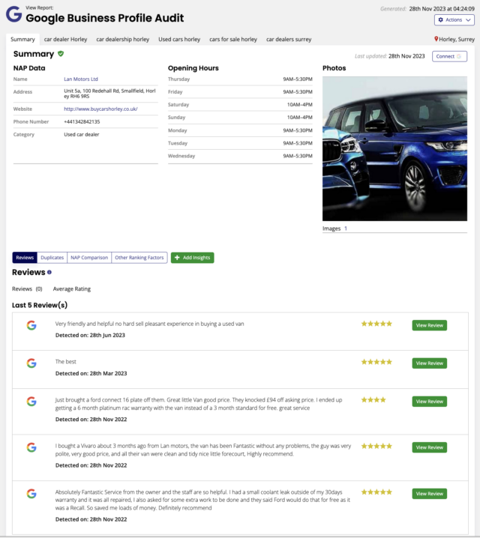Screen dimensions: 480x538
Task: Click the Connect button
Action: click(449, 56)
